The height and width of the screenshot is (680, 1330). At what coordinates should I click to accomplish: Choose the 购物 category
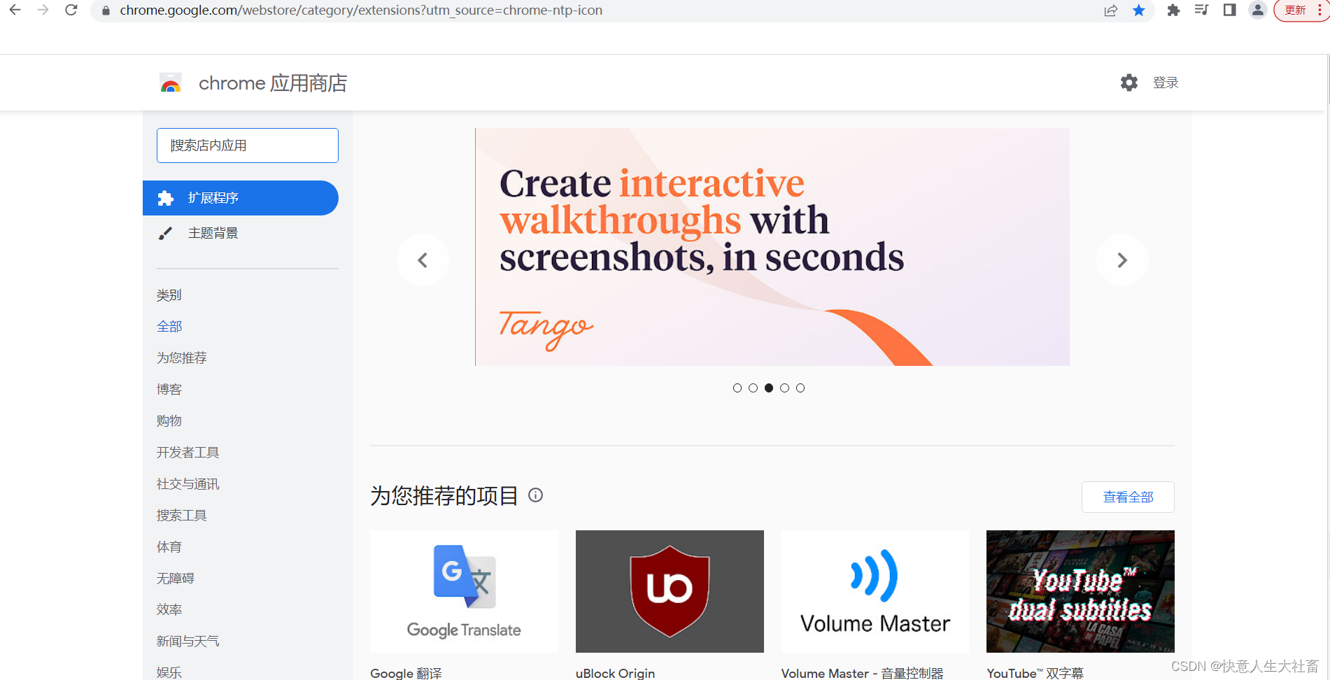tap(169, 421)
